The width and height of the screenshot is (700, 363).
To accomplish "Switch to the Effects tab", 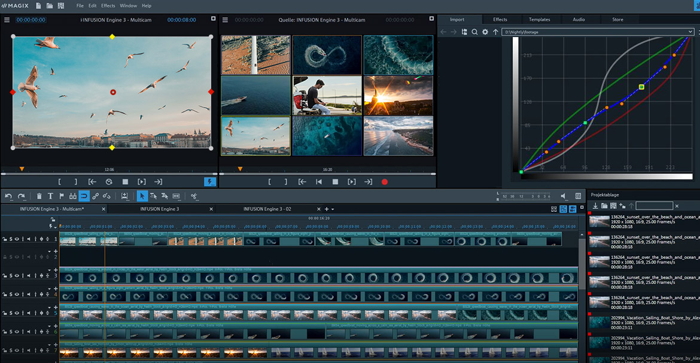I will 501,19.
